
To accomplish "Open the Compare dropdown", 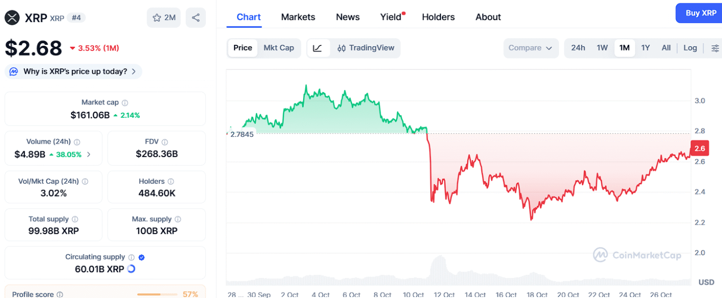I will click(531, 48).
